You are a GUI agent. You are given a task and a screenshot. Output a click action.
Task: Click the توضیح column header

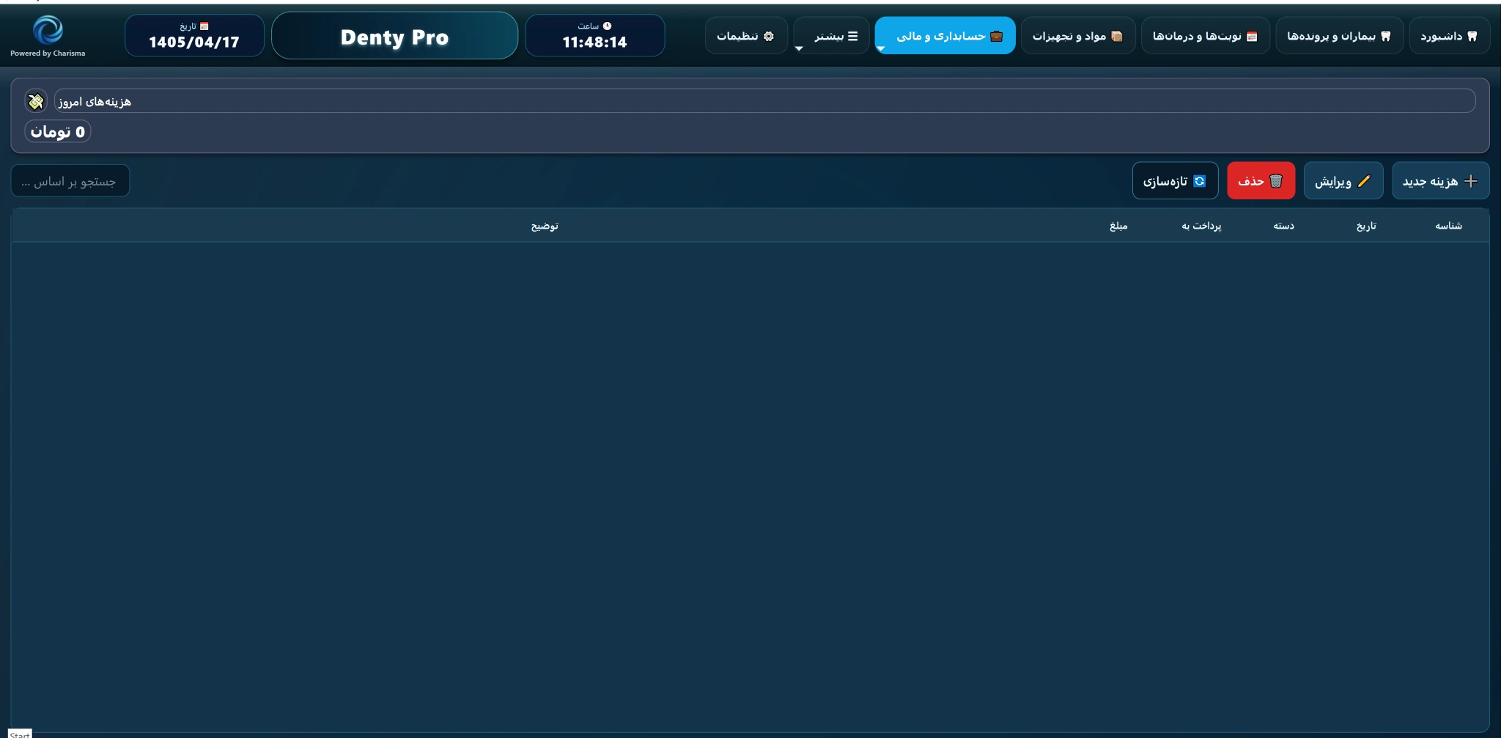(x=545, y=226)
